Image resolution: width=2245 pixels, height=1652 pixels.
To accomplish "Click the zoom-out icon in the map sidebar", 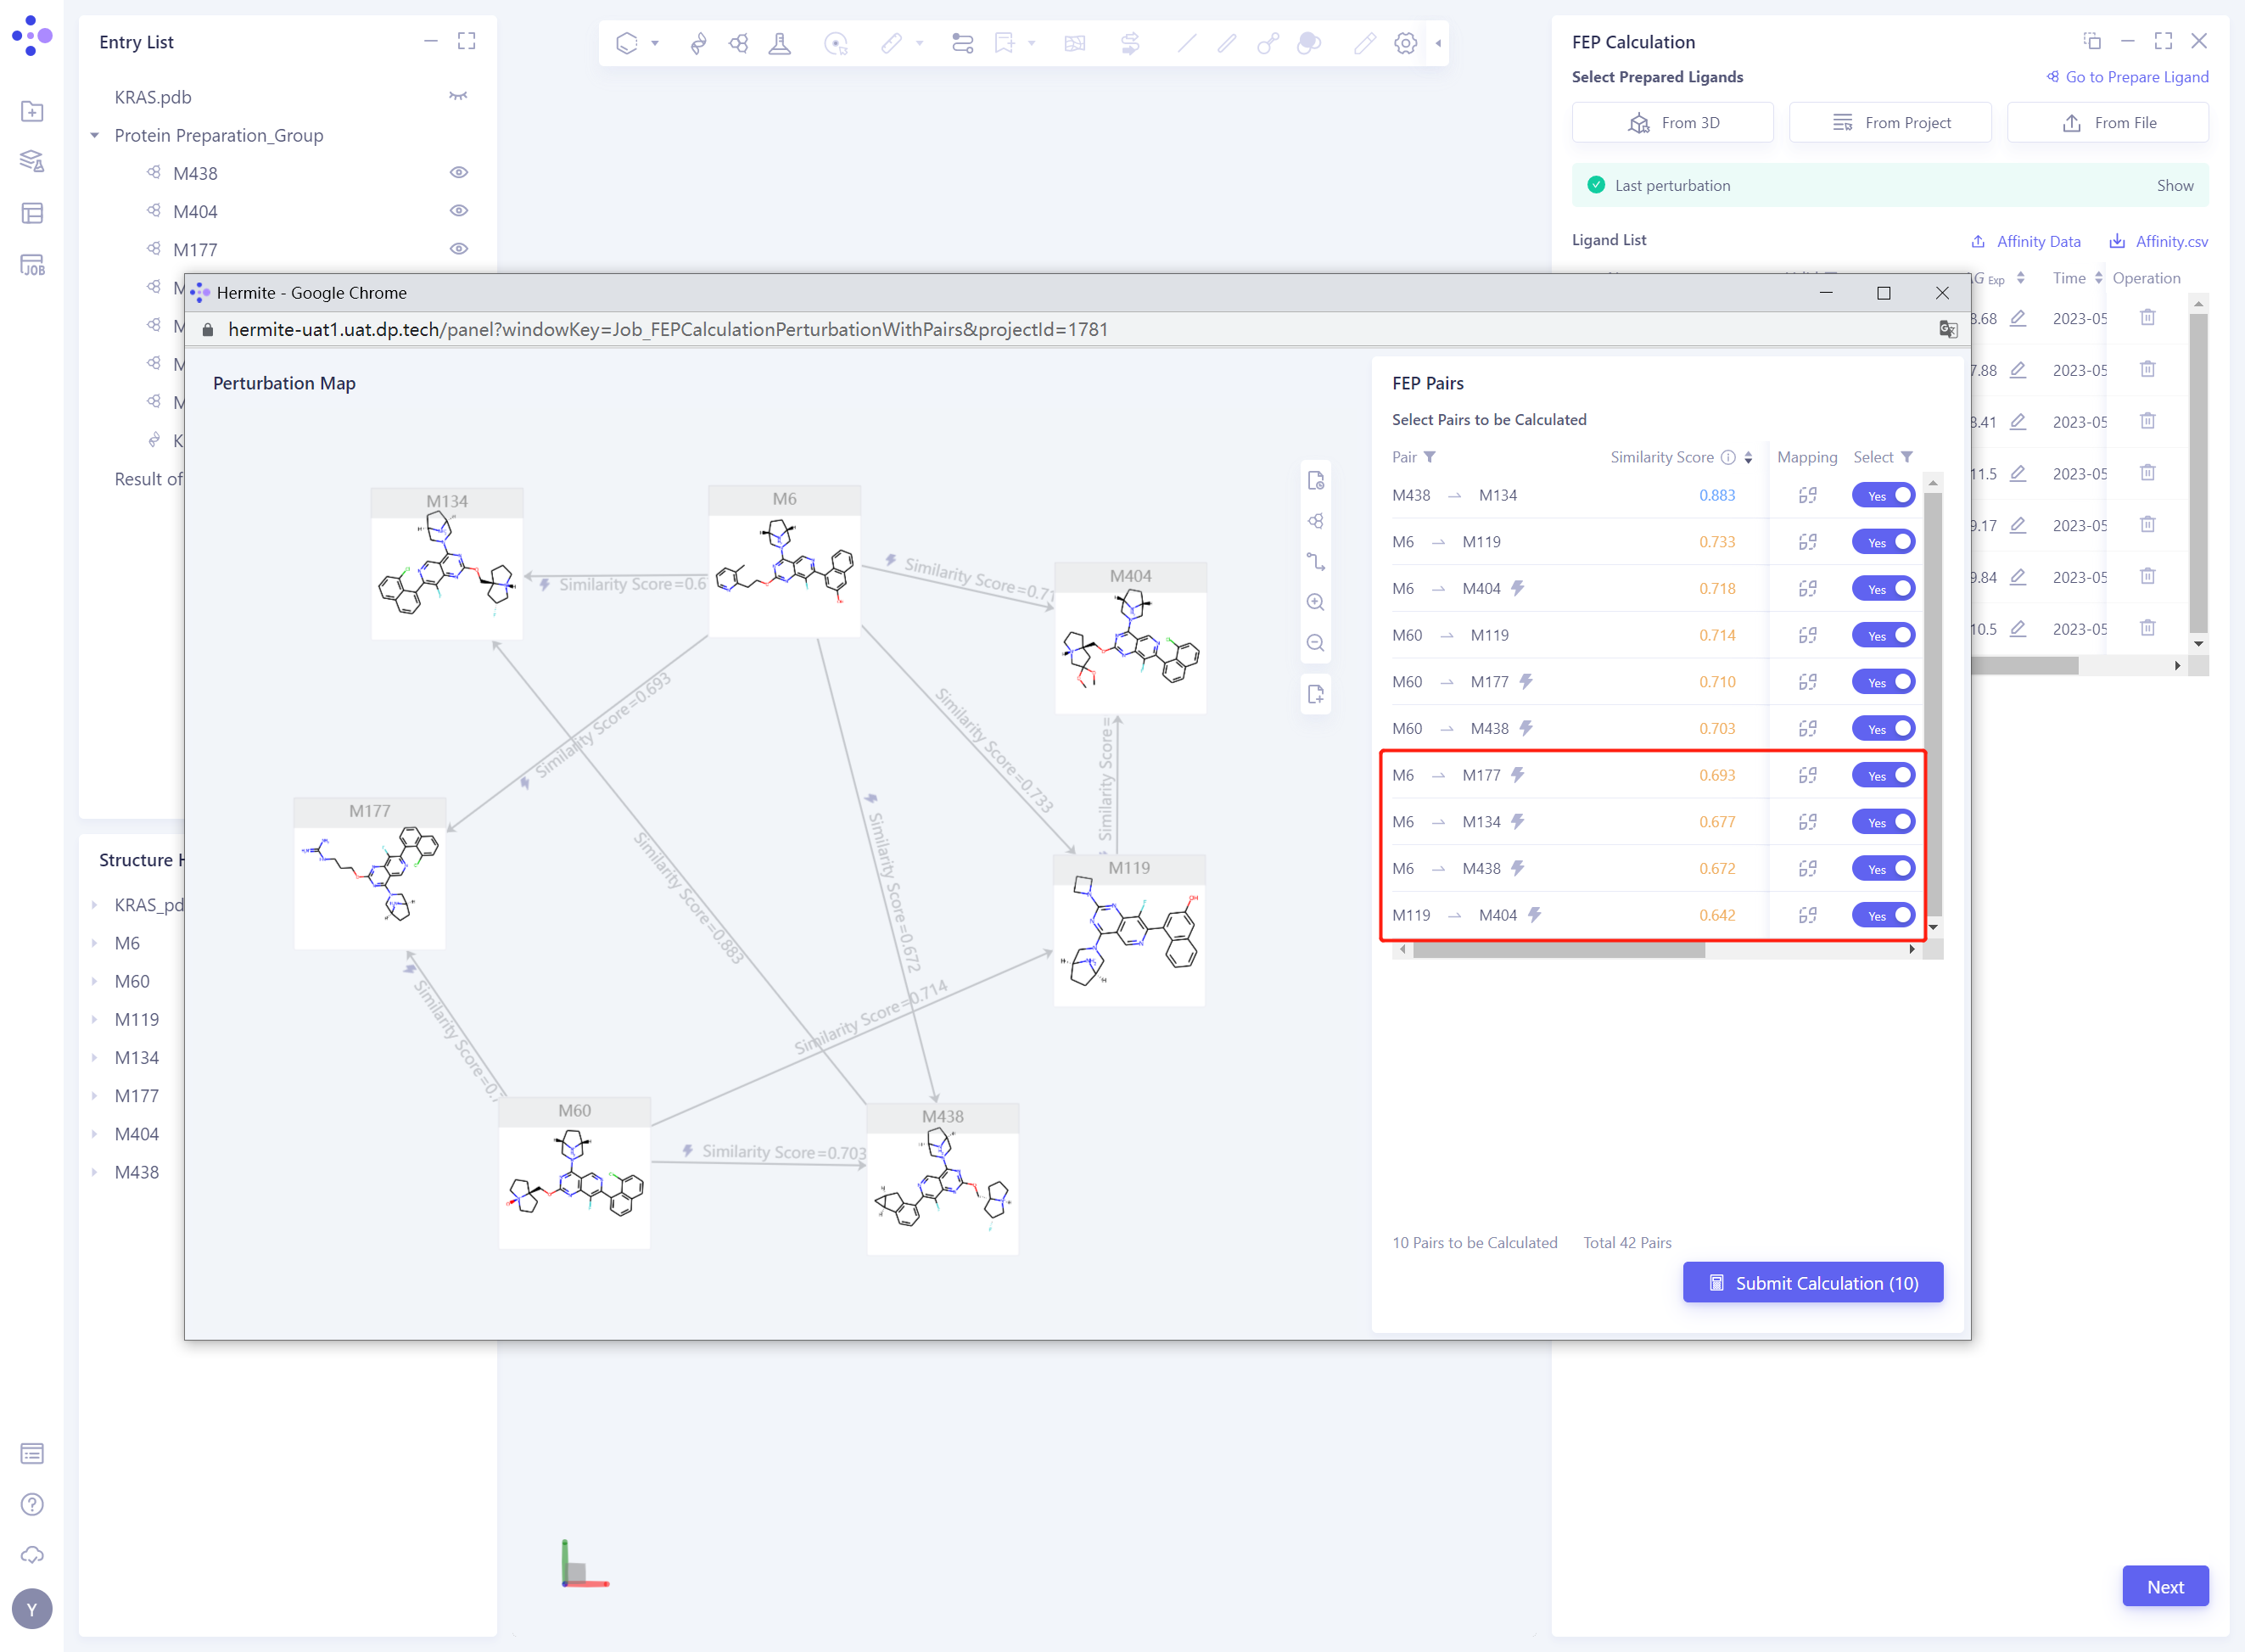I will (1315, 642).
